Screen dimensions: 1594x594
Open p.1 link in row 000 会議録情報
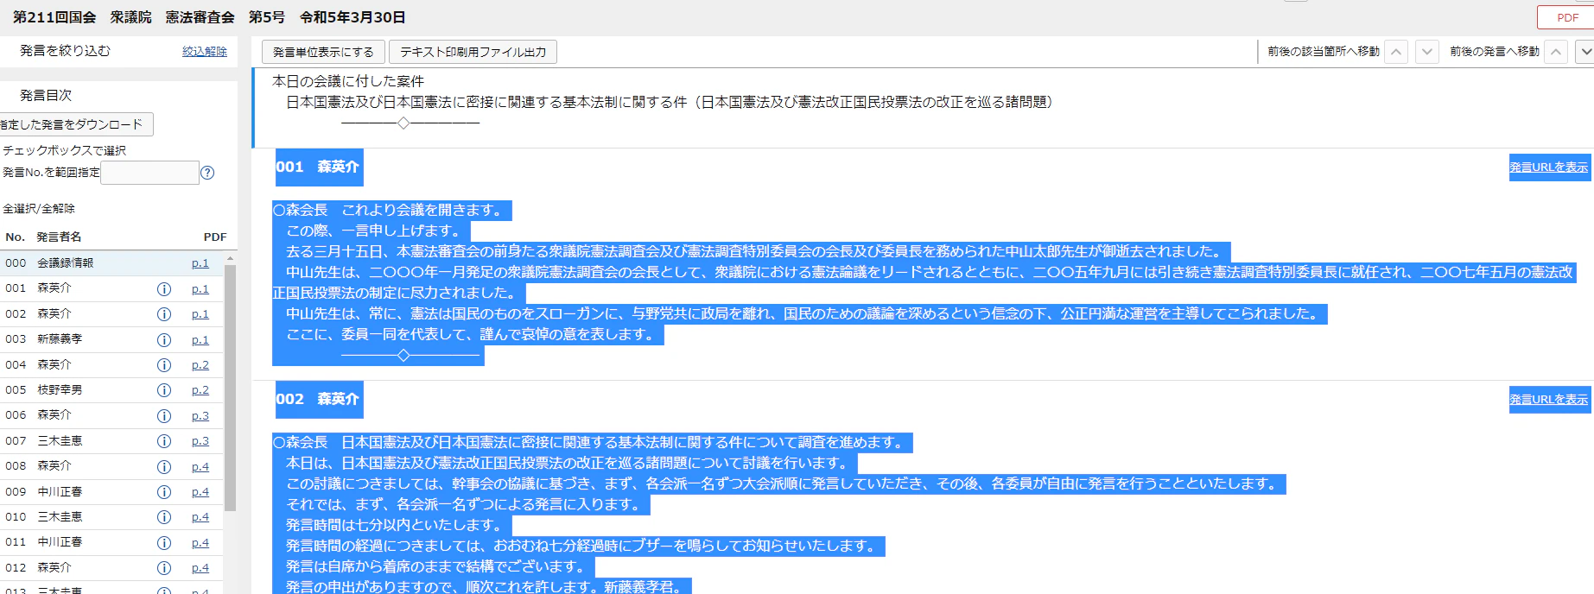pyautogui.click(x=200, y=263)
